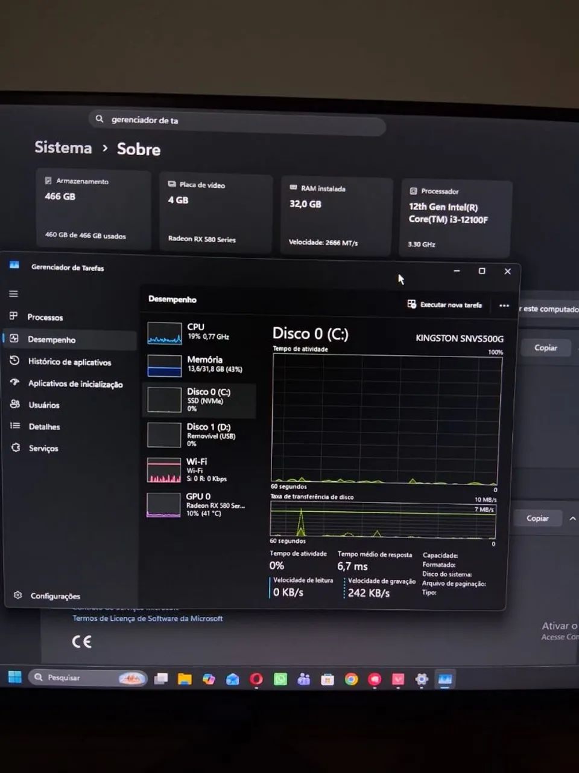Open Microsoft Teams from the taskbar

coord(304,679)
